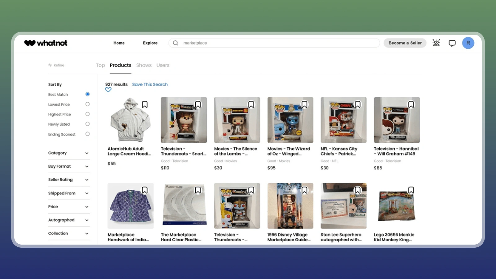Switch to the Products tab
This screenshot has height=279, width=496.
pyautogui.click(x=121, y=65)
